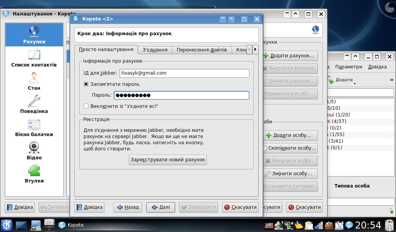Open the Вікно балачки section

point(34,128)
